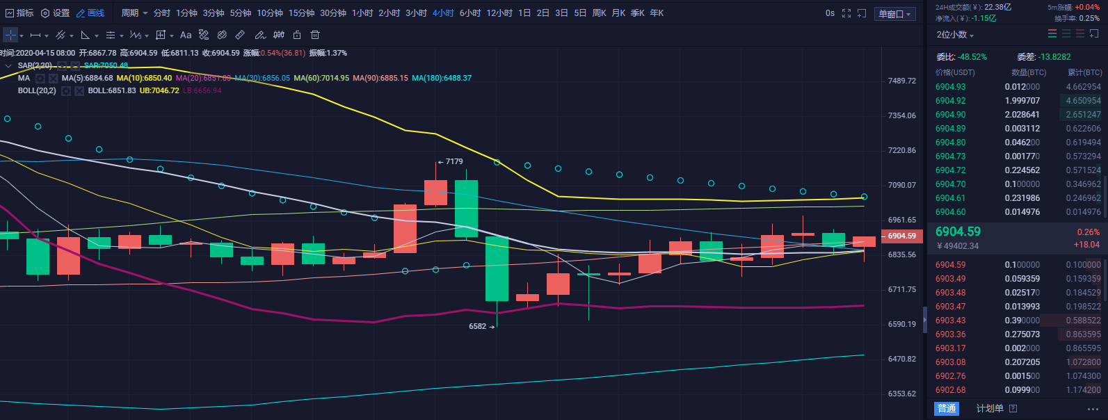
Task: Show combined buy and sell order book view
Action: [x=1052, y=34]
